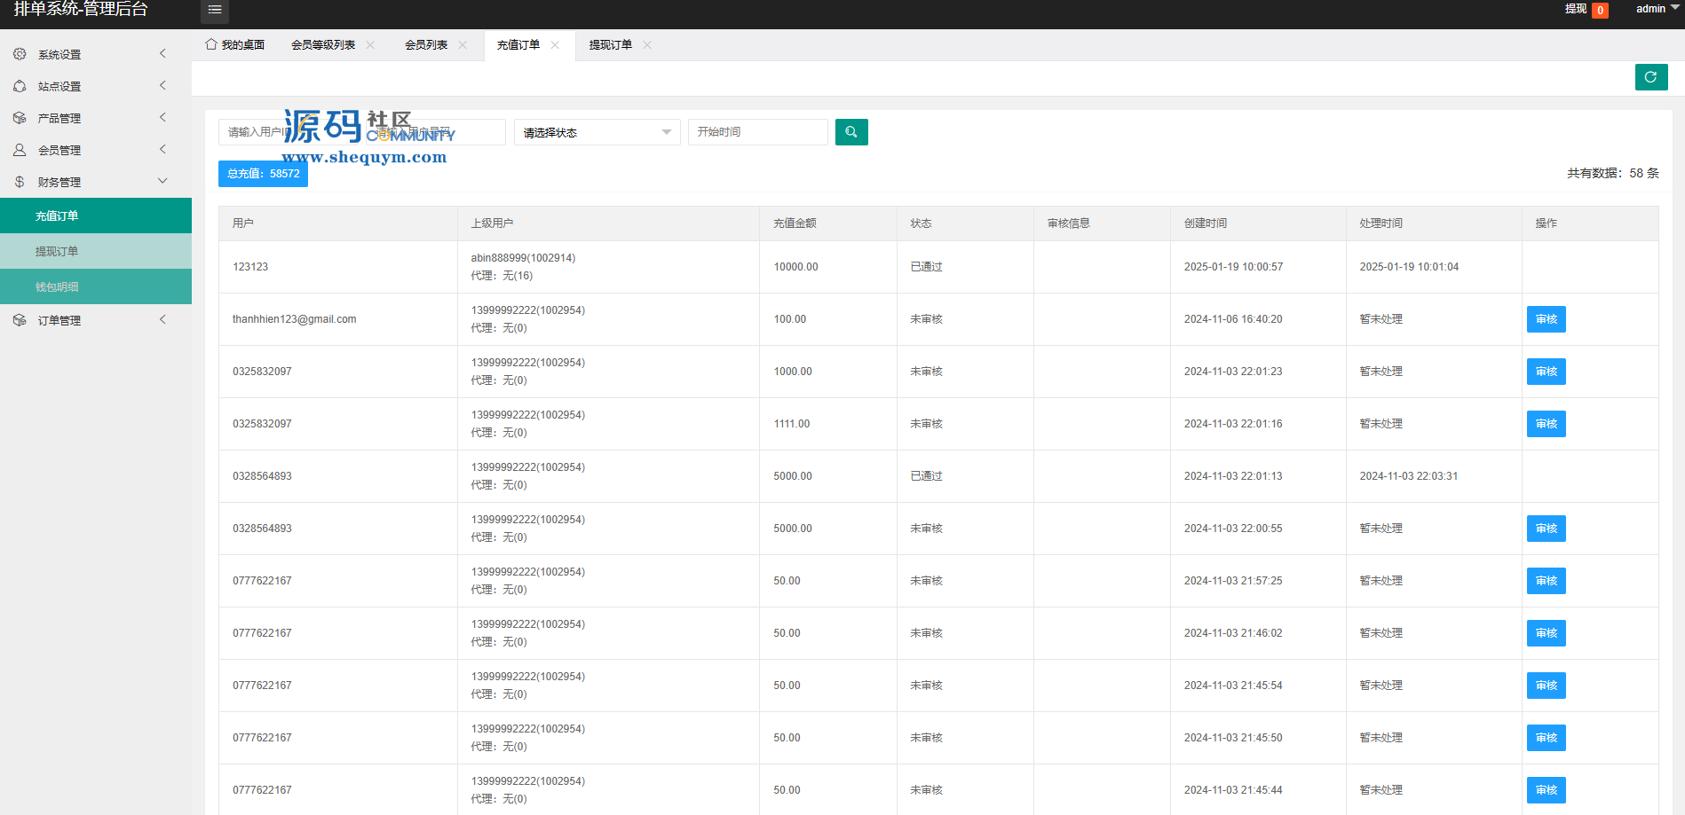Click 审核 for order created 21:46:02
Viewport: 1685px width, 815px height.
(x=1547, y=633)
